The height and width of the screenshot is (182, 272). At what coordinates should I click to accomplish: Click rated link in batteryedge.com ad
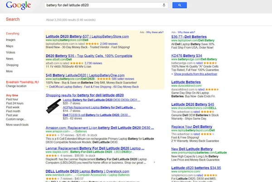pos(199,63)
